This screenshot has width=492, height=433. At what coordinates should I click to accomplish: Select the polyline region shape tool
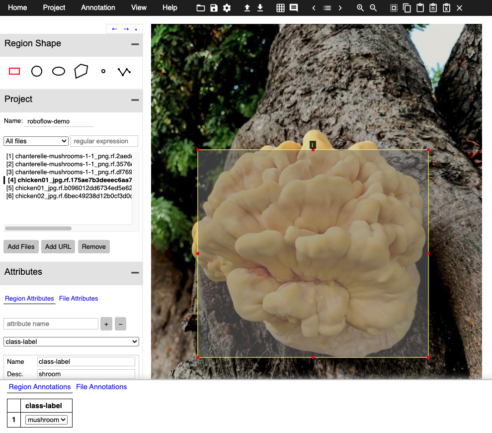[124, 71]
